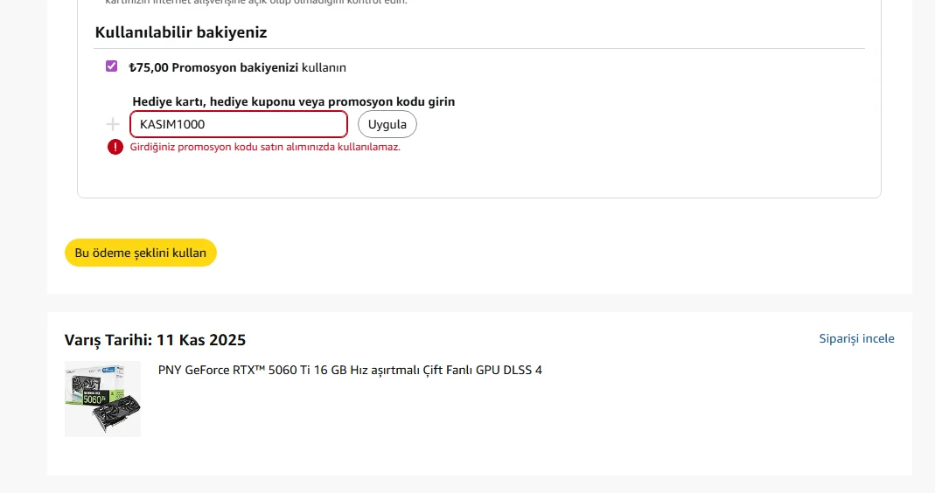Viewport: 935px width, 493px height.
Task: Click the red error exclamation icon
Action: [x=115, y=147]
